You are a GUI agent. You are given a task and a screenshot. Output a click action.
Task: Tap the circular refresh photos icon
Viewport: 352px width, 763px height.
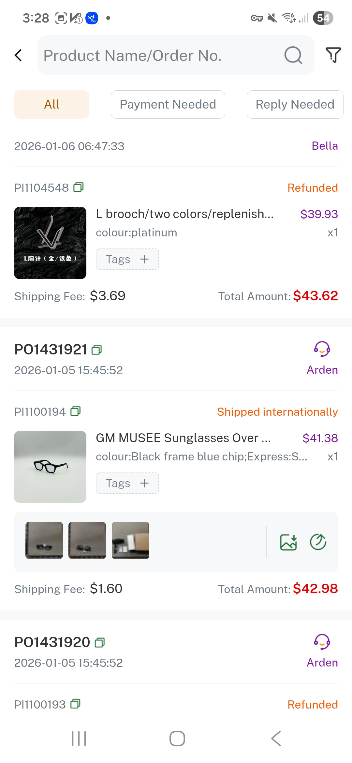pos(318,542)
